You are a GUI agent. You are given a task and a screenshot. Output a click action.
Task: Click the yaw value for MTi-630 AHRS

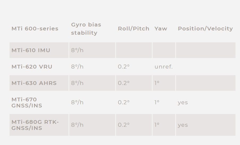[x=157, y=83]
